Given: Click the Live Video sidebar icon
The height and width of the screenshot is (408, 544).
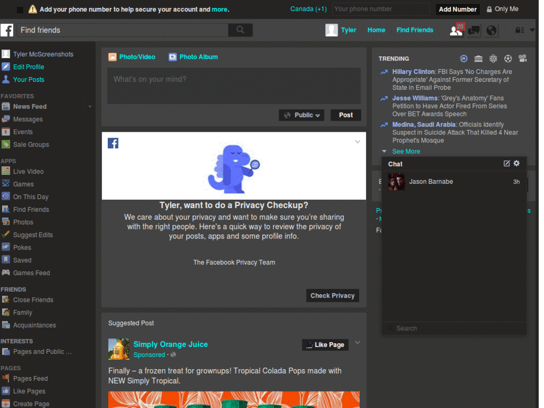Looking at the screenshot, I should 6,172.
